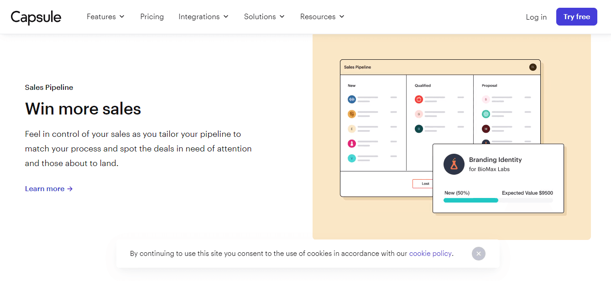This screenshot has width=611, height=281.
Task: Dismiss the cookie consent banner
Action: [x=478, y=253]
